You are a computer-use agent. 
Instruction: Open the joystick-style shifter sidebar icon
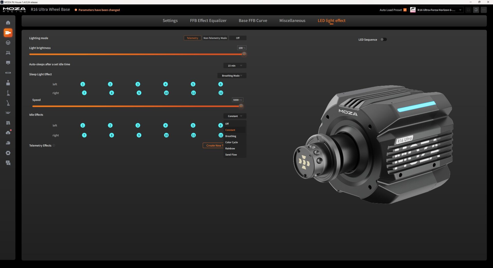point(8,83)
